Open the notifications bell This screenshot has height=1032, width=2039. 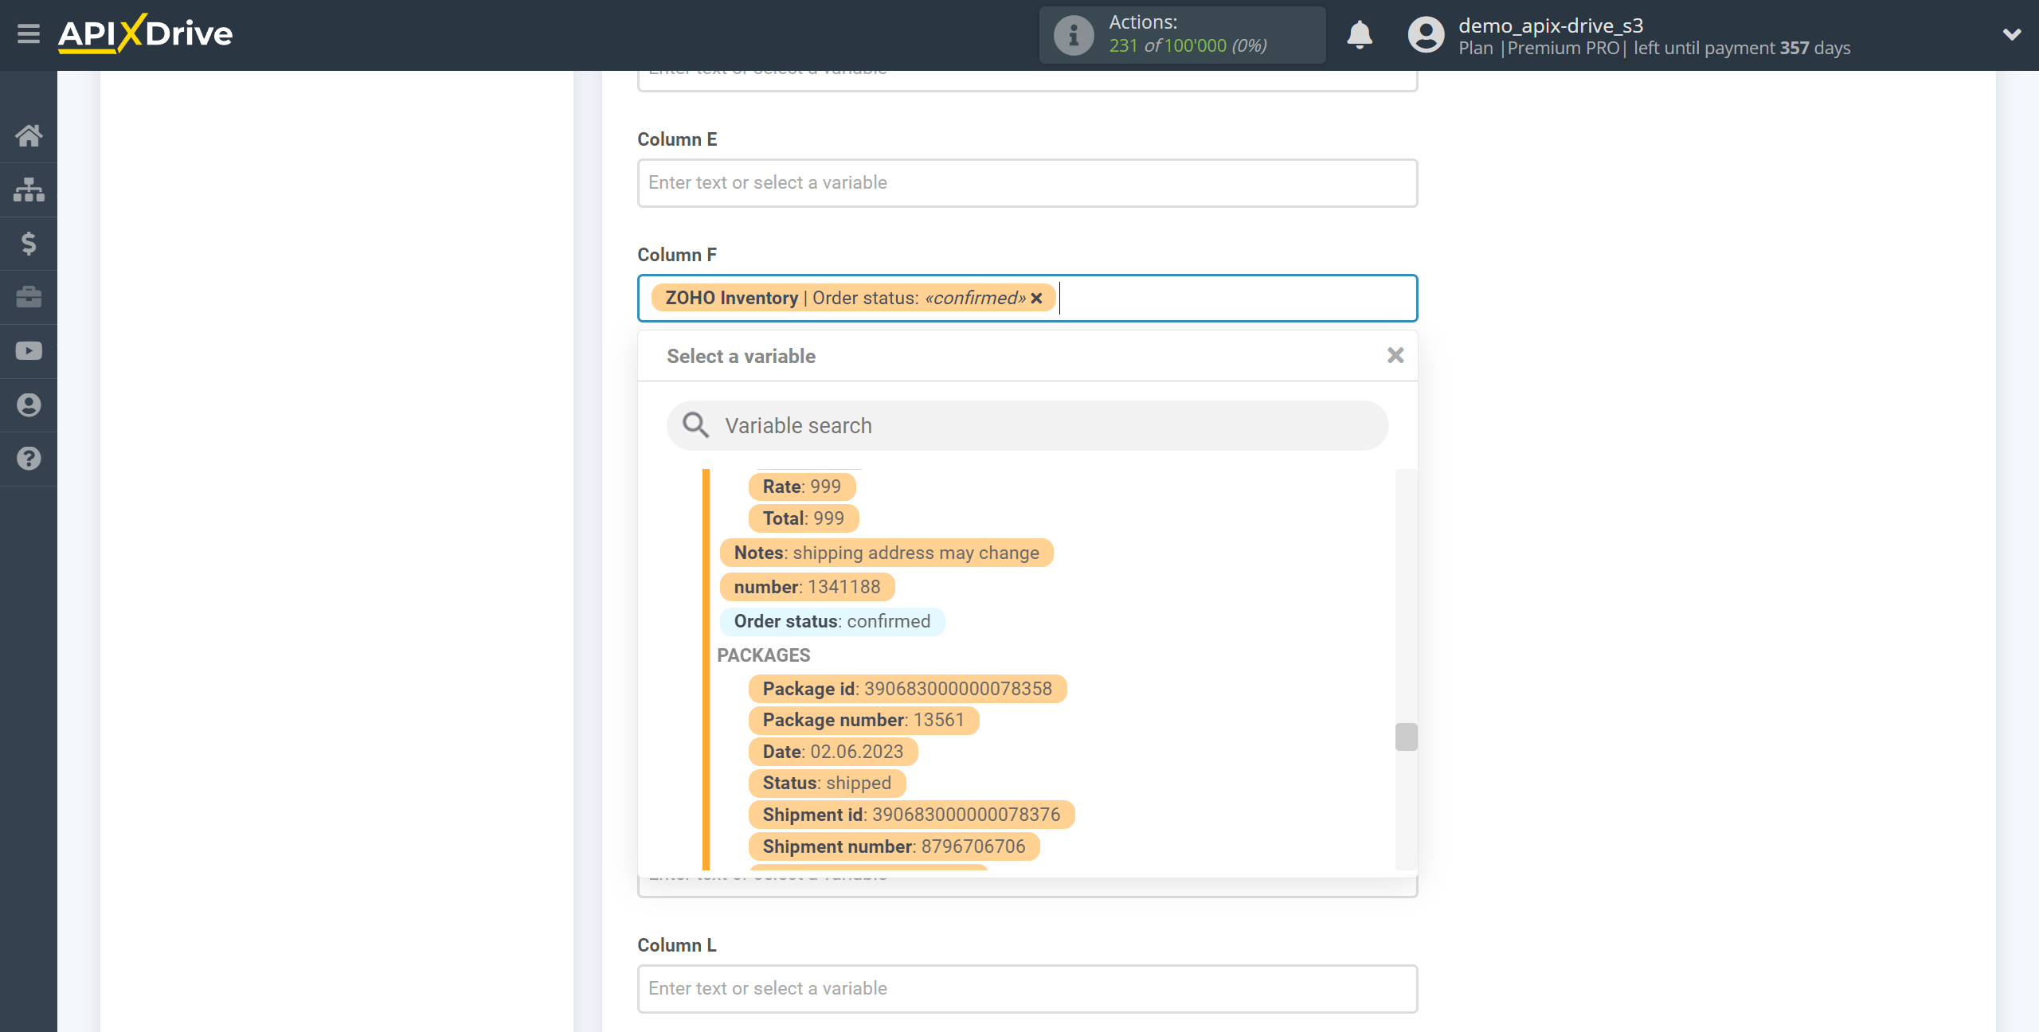coord(1360,35)
